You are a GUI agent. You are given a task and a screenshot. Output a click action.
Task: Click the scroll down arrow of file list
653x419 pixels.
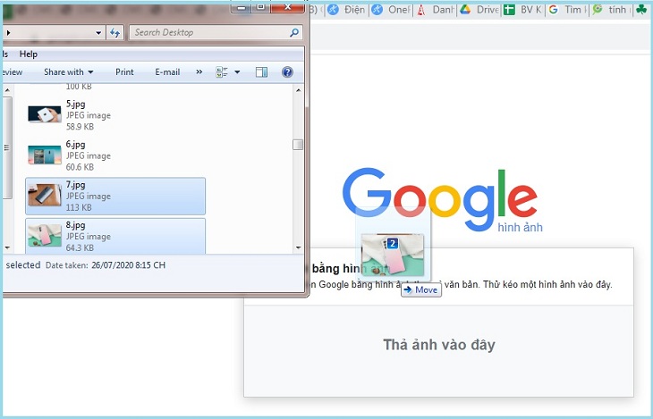coord(298,247)
